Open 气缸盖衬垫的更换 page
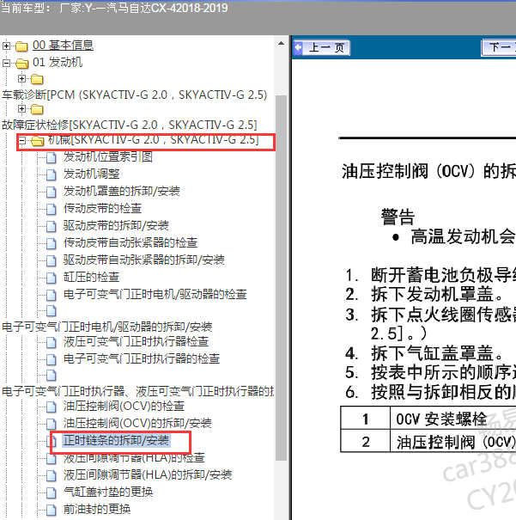This screenshot has height=520, width=516. pyautogui.click(x=108, y=492)
